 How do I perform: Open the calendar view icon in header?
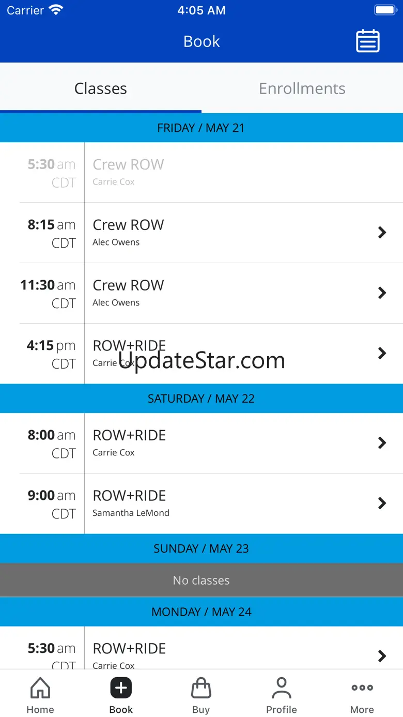(368, 41)
